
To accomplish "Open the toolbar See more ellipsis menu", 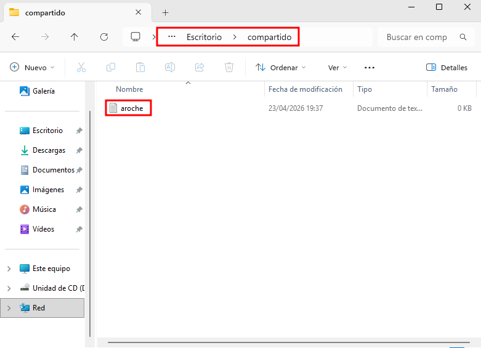I will (x=370, y=68).
